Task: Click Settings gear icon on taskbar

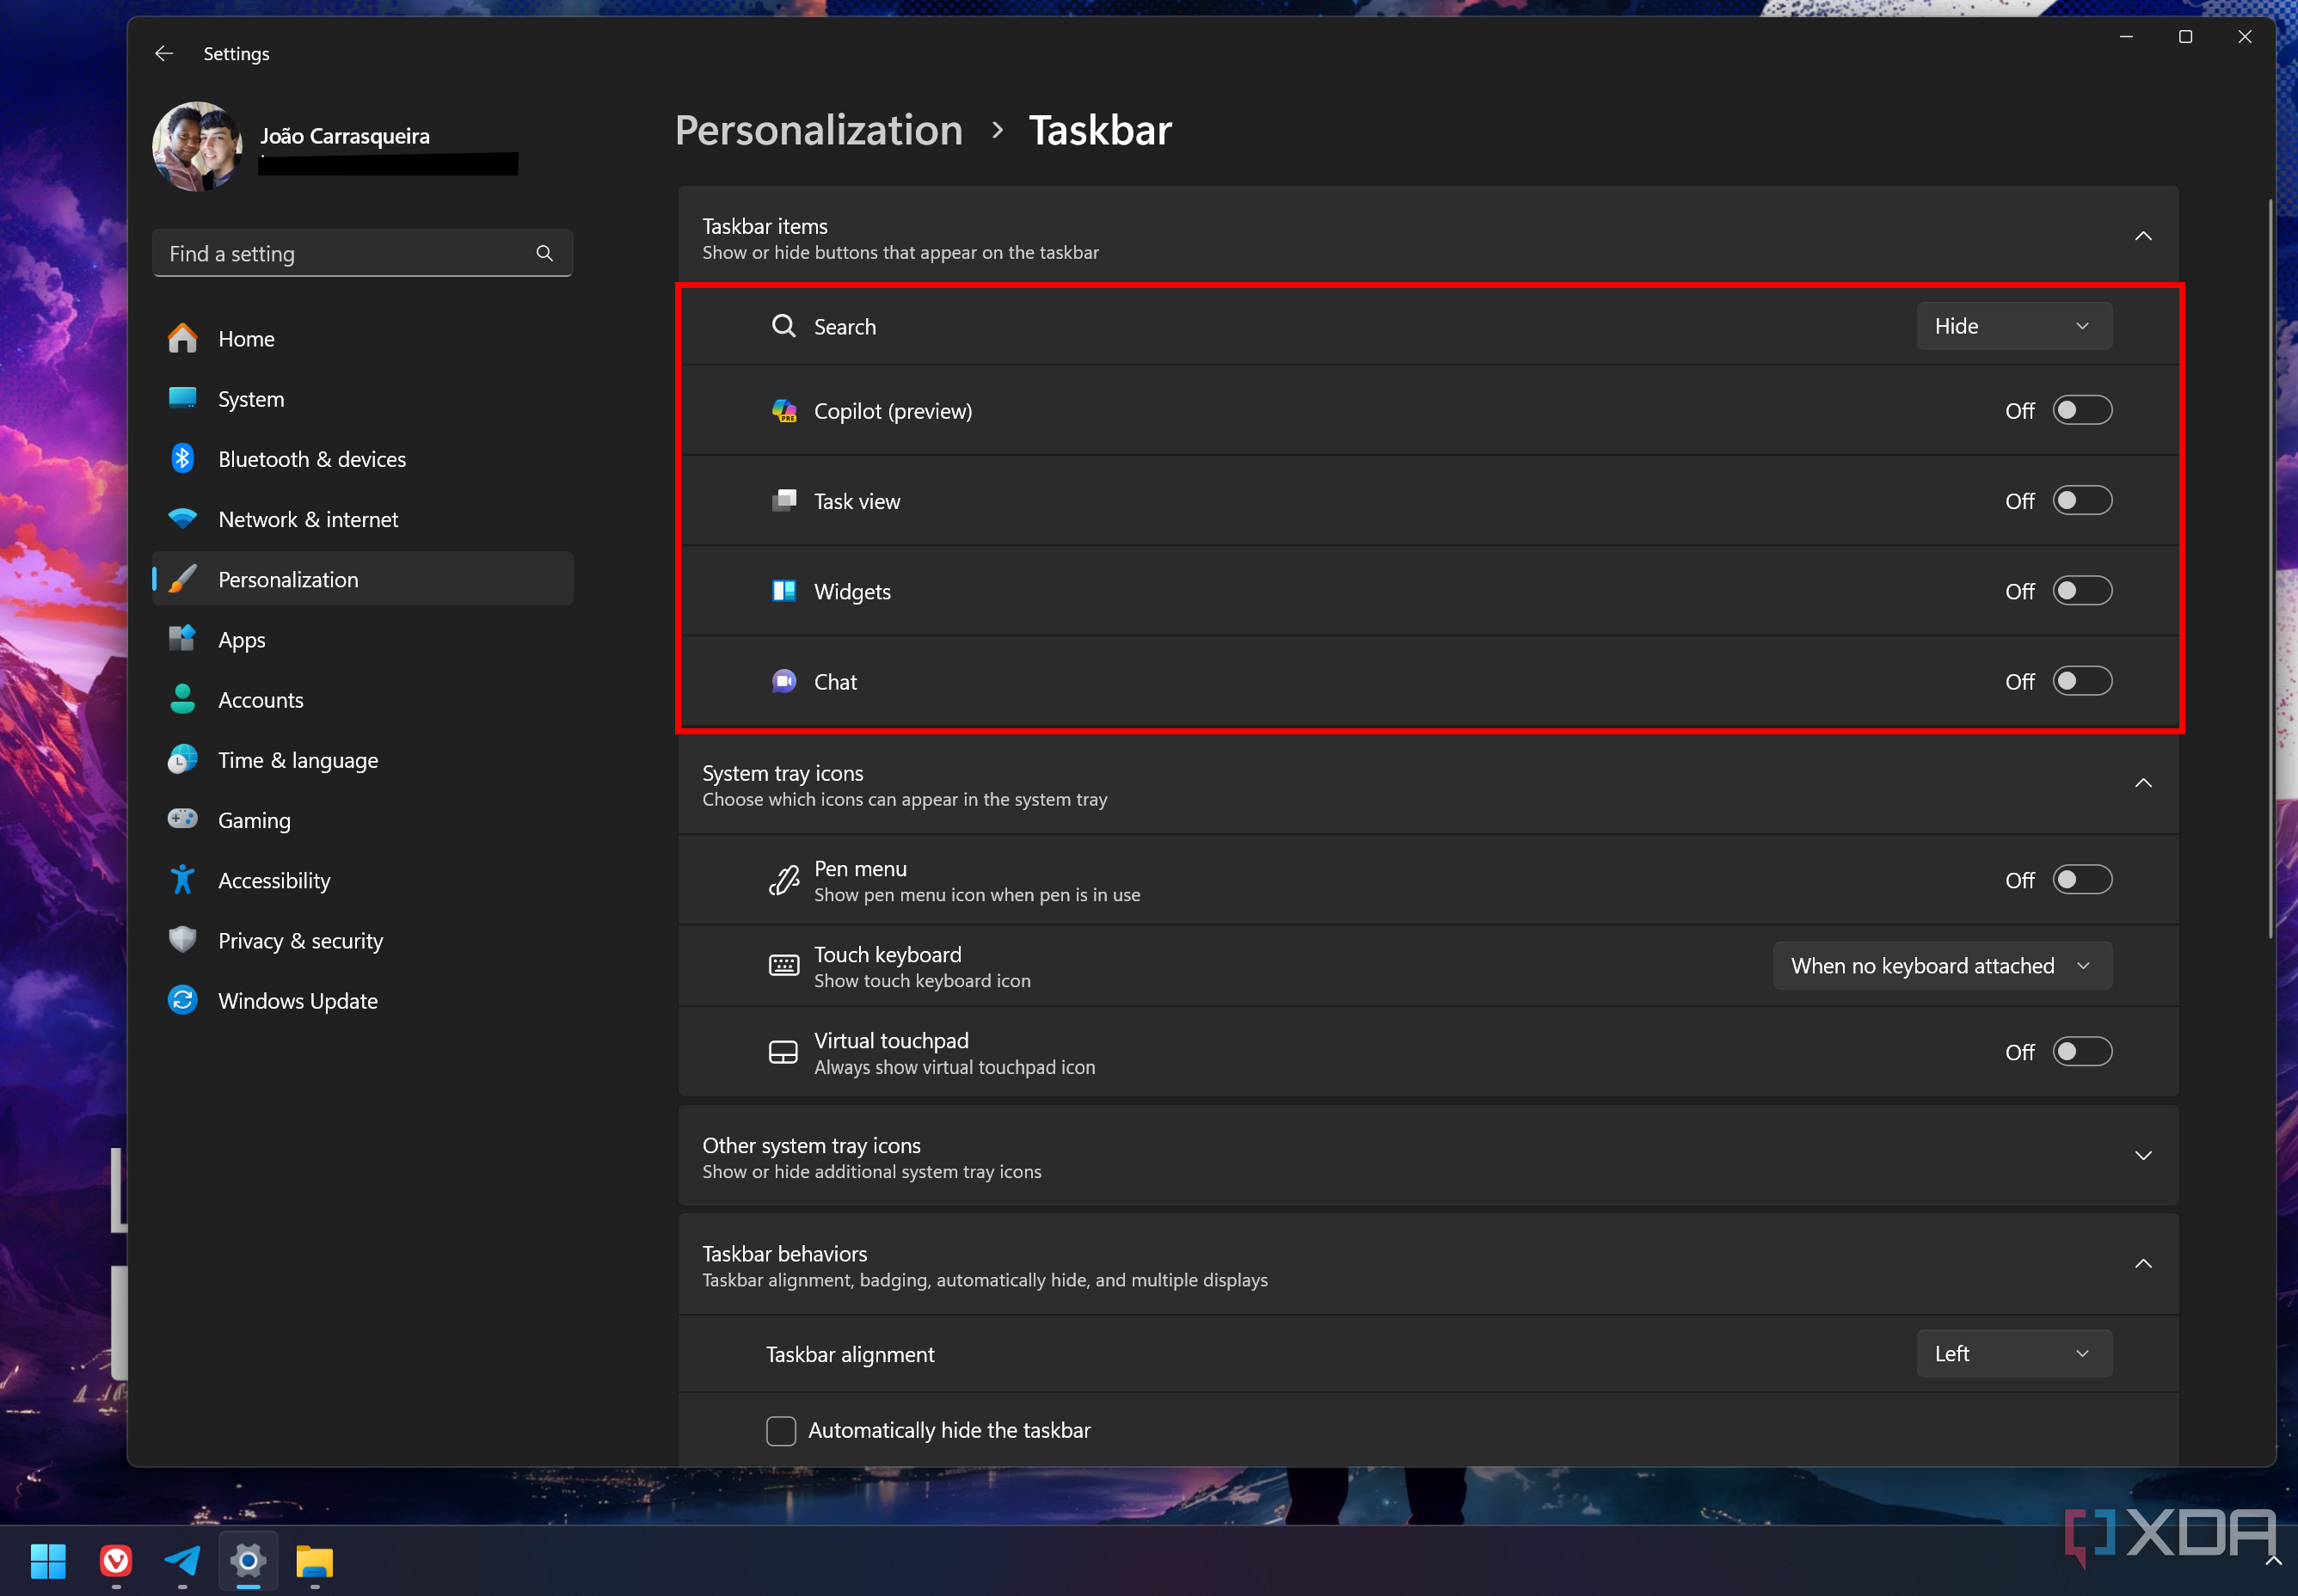Action: pos(248,1560)
